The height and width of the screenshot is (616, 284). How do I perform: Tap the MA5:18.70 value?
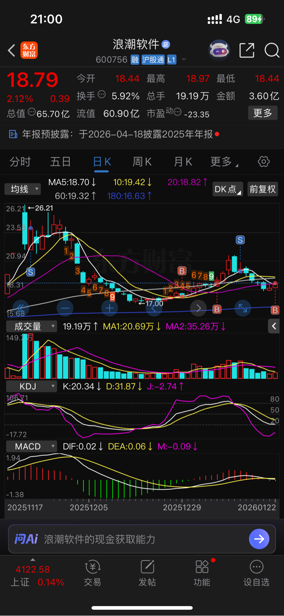click(x=72, y=182)
